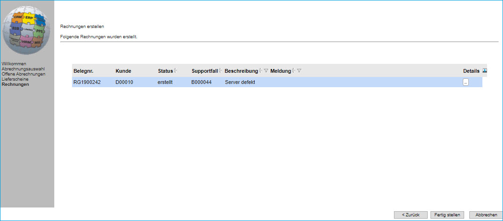Switch to the Lieferscheine step
The width and height of the screenshot is (503, 221).
tap(15, 79)
